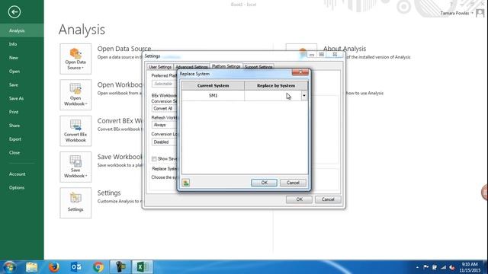The image size is (488, 274).
Task: Open Outlook from the taskbar
Action: 76,267
